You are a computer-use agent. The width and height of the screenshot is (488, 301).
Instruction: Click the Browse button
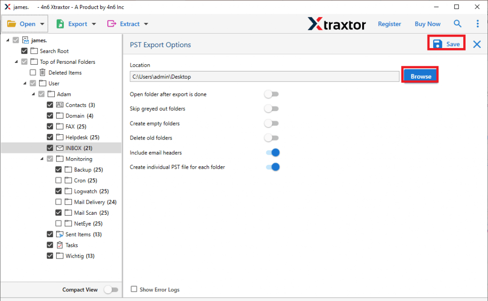(x=419, y=75)
